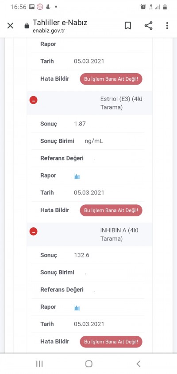Viewport: 177px width, 374px height.
Task: Close the browser tab with the X icon
Action: point(10,26)
